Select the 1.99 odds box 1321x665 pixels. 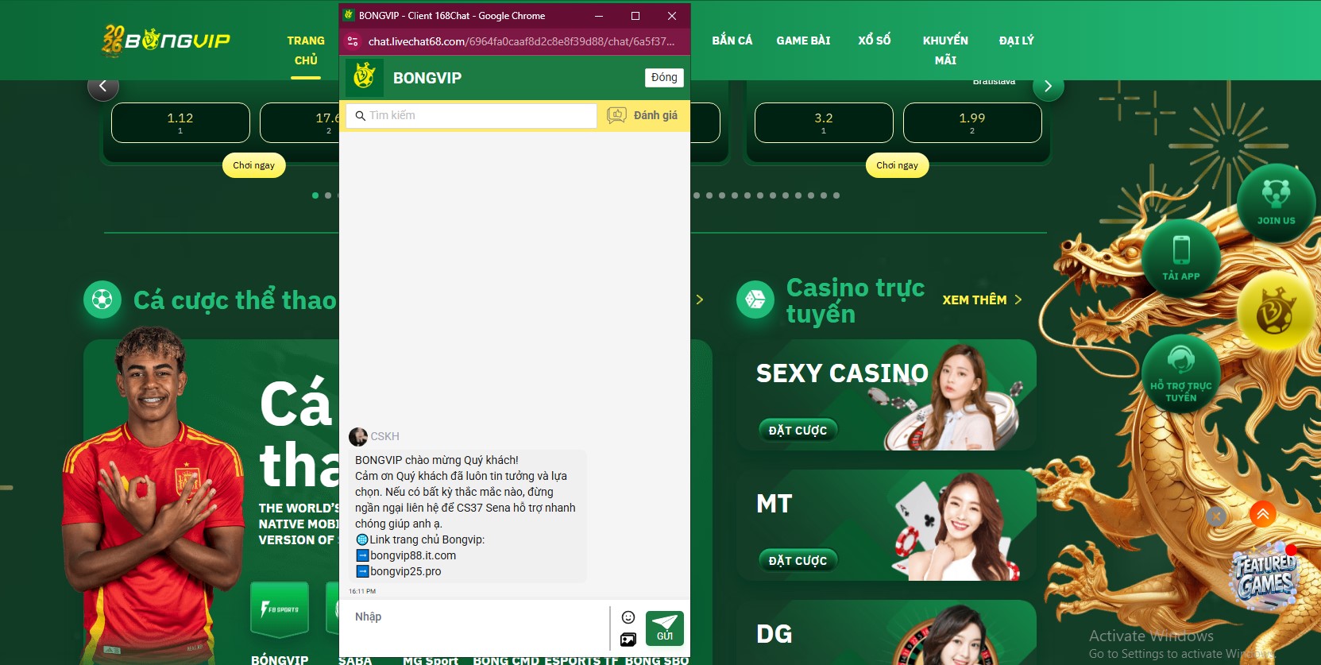pos(972,122)
